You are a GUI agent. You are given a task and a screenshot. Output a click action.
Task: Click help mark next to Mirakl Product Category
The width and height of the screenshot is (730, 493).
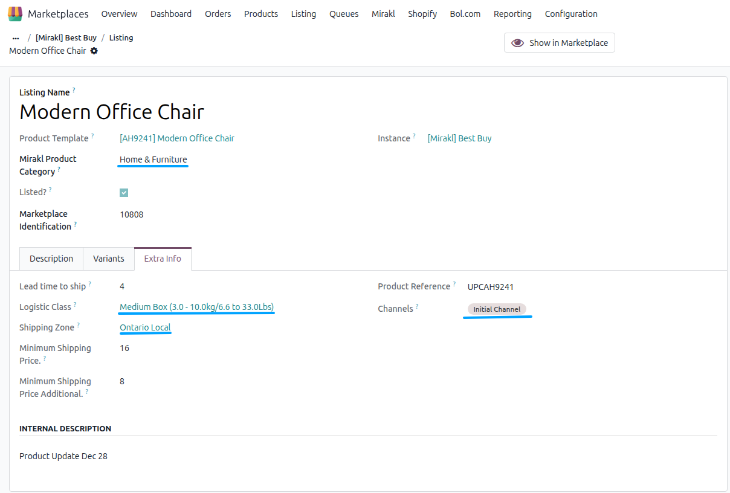tap(59, 169)
